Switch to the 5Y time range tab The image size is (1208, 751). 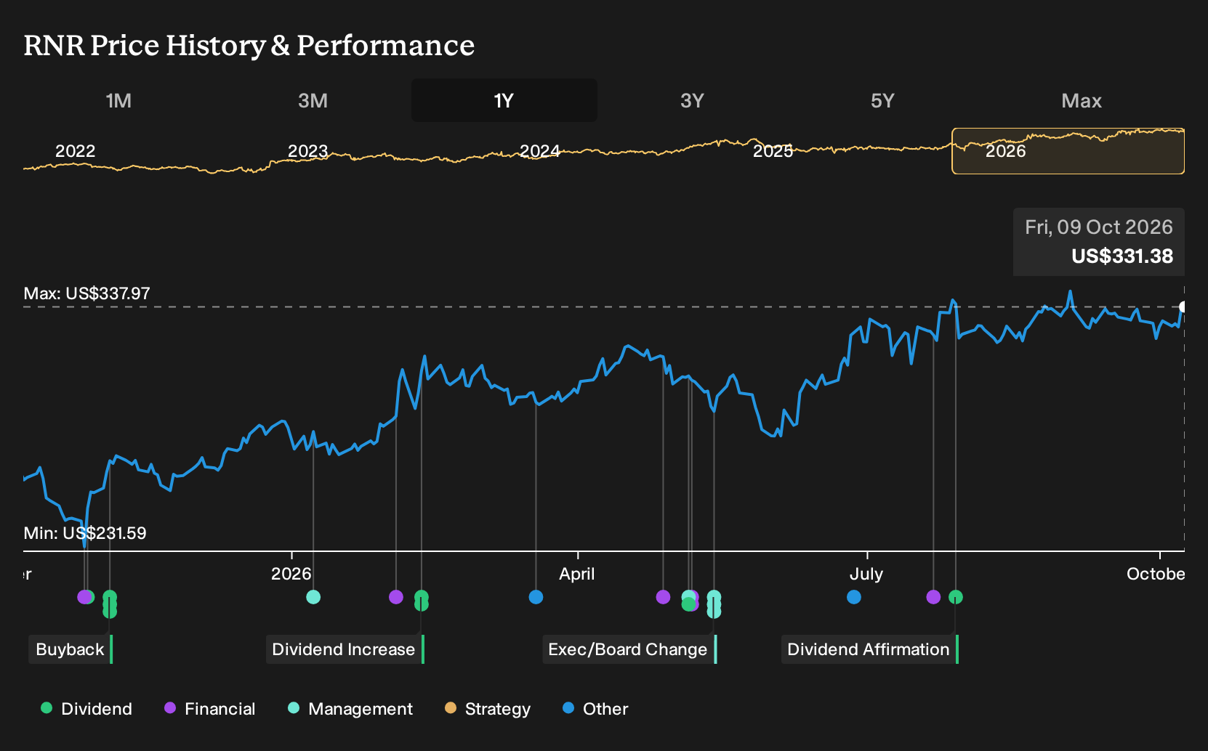click(882, 100)
